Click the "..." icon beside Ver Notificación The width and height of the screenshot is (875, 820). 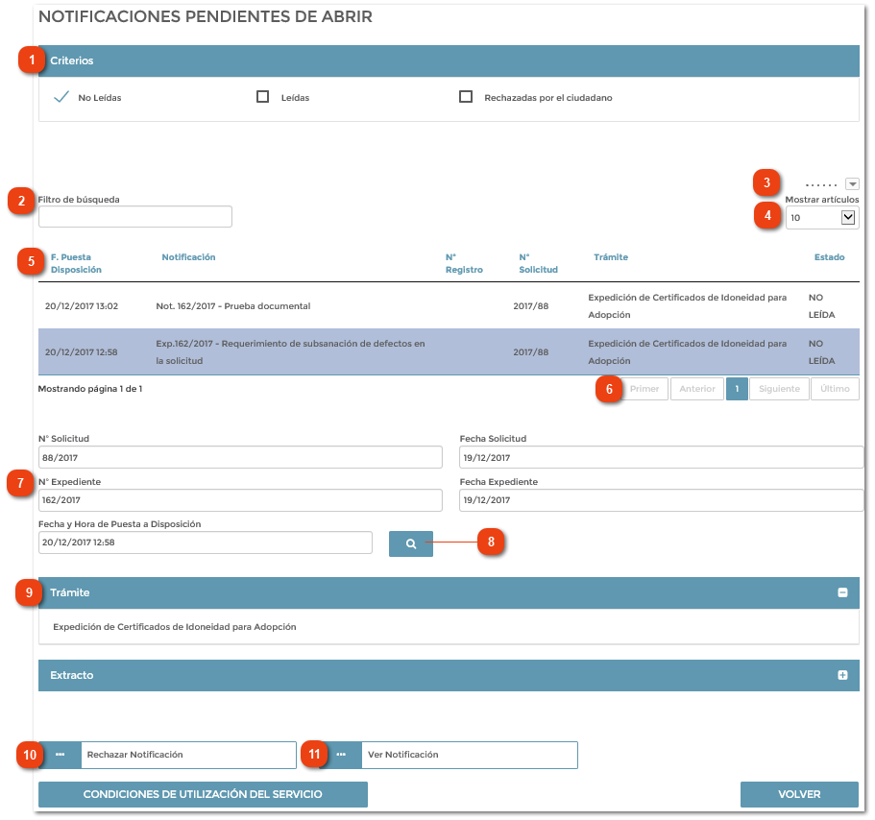[343, 755]
